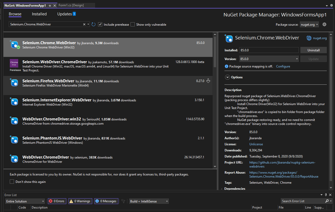The width and height of the screenshot is (335, 212).
Task: Enable Show only vulnerable checkbox
Action: pyautogui.click(x=133, y=24)
